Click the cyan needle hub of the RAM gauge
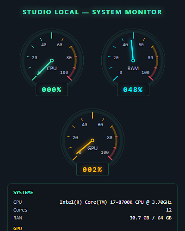185x231 pixels. [x=133, y=61]
